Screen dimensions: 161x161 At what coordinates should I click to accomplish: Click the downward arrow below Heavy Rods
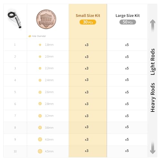click(x=153, y=148)
